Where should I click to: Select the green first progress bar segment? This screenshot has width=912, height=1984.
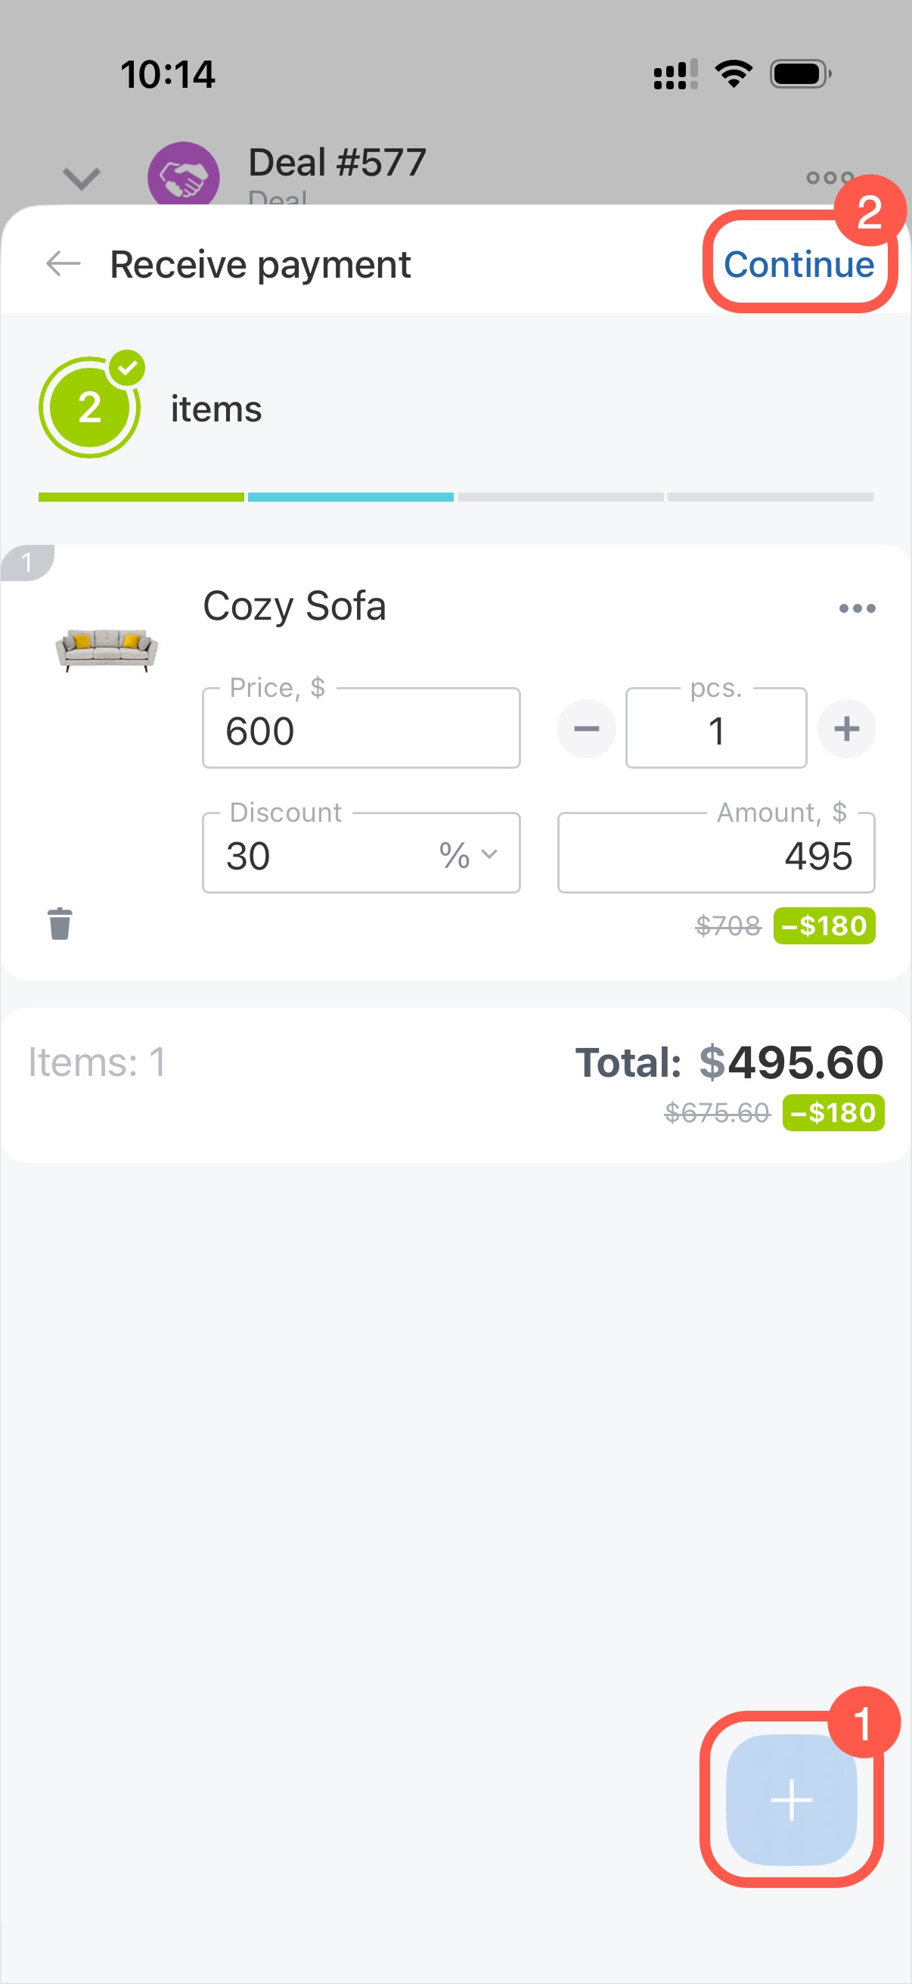coord(141,498)
